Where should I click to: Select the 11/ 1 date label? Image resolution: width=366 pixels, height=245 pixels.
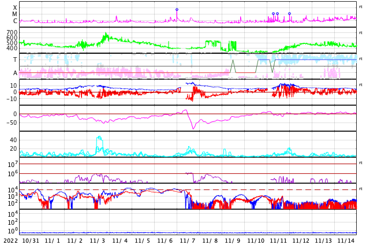(53, 241)
